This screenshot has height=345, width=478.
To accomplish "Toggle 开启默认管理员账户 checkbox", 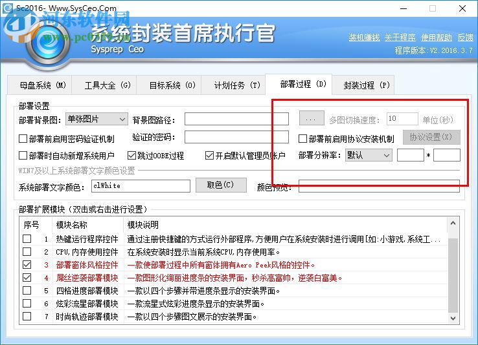I will click(x=209, y=155).
